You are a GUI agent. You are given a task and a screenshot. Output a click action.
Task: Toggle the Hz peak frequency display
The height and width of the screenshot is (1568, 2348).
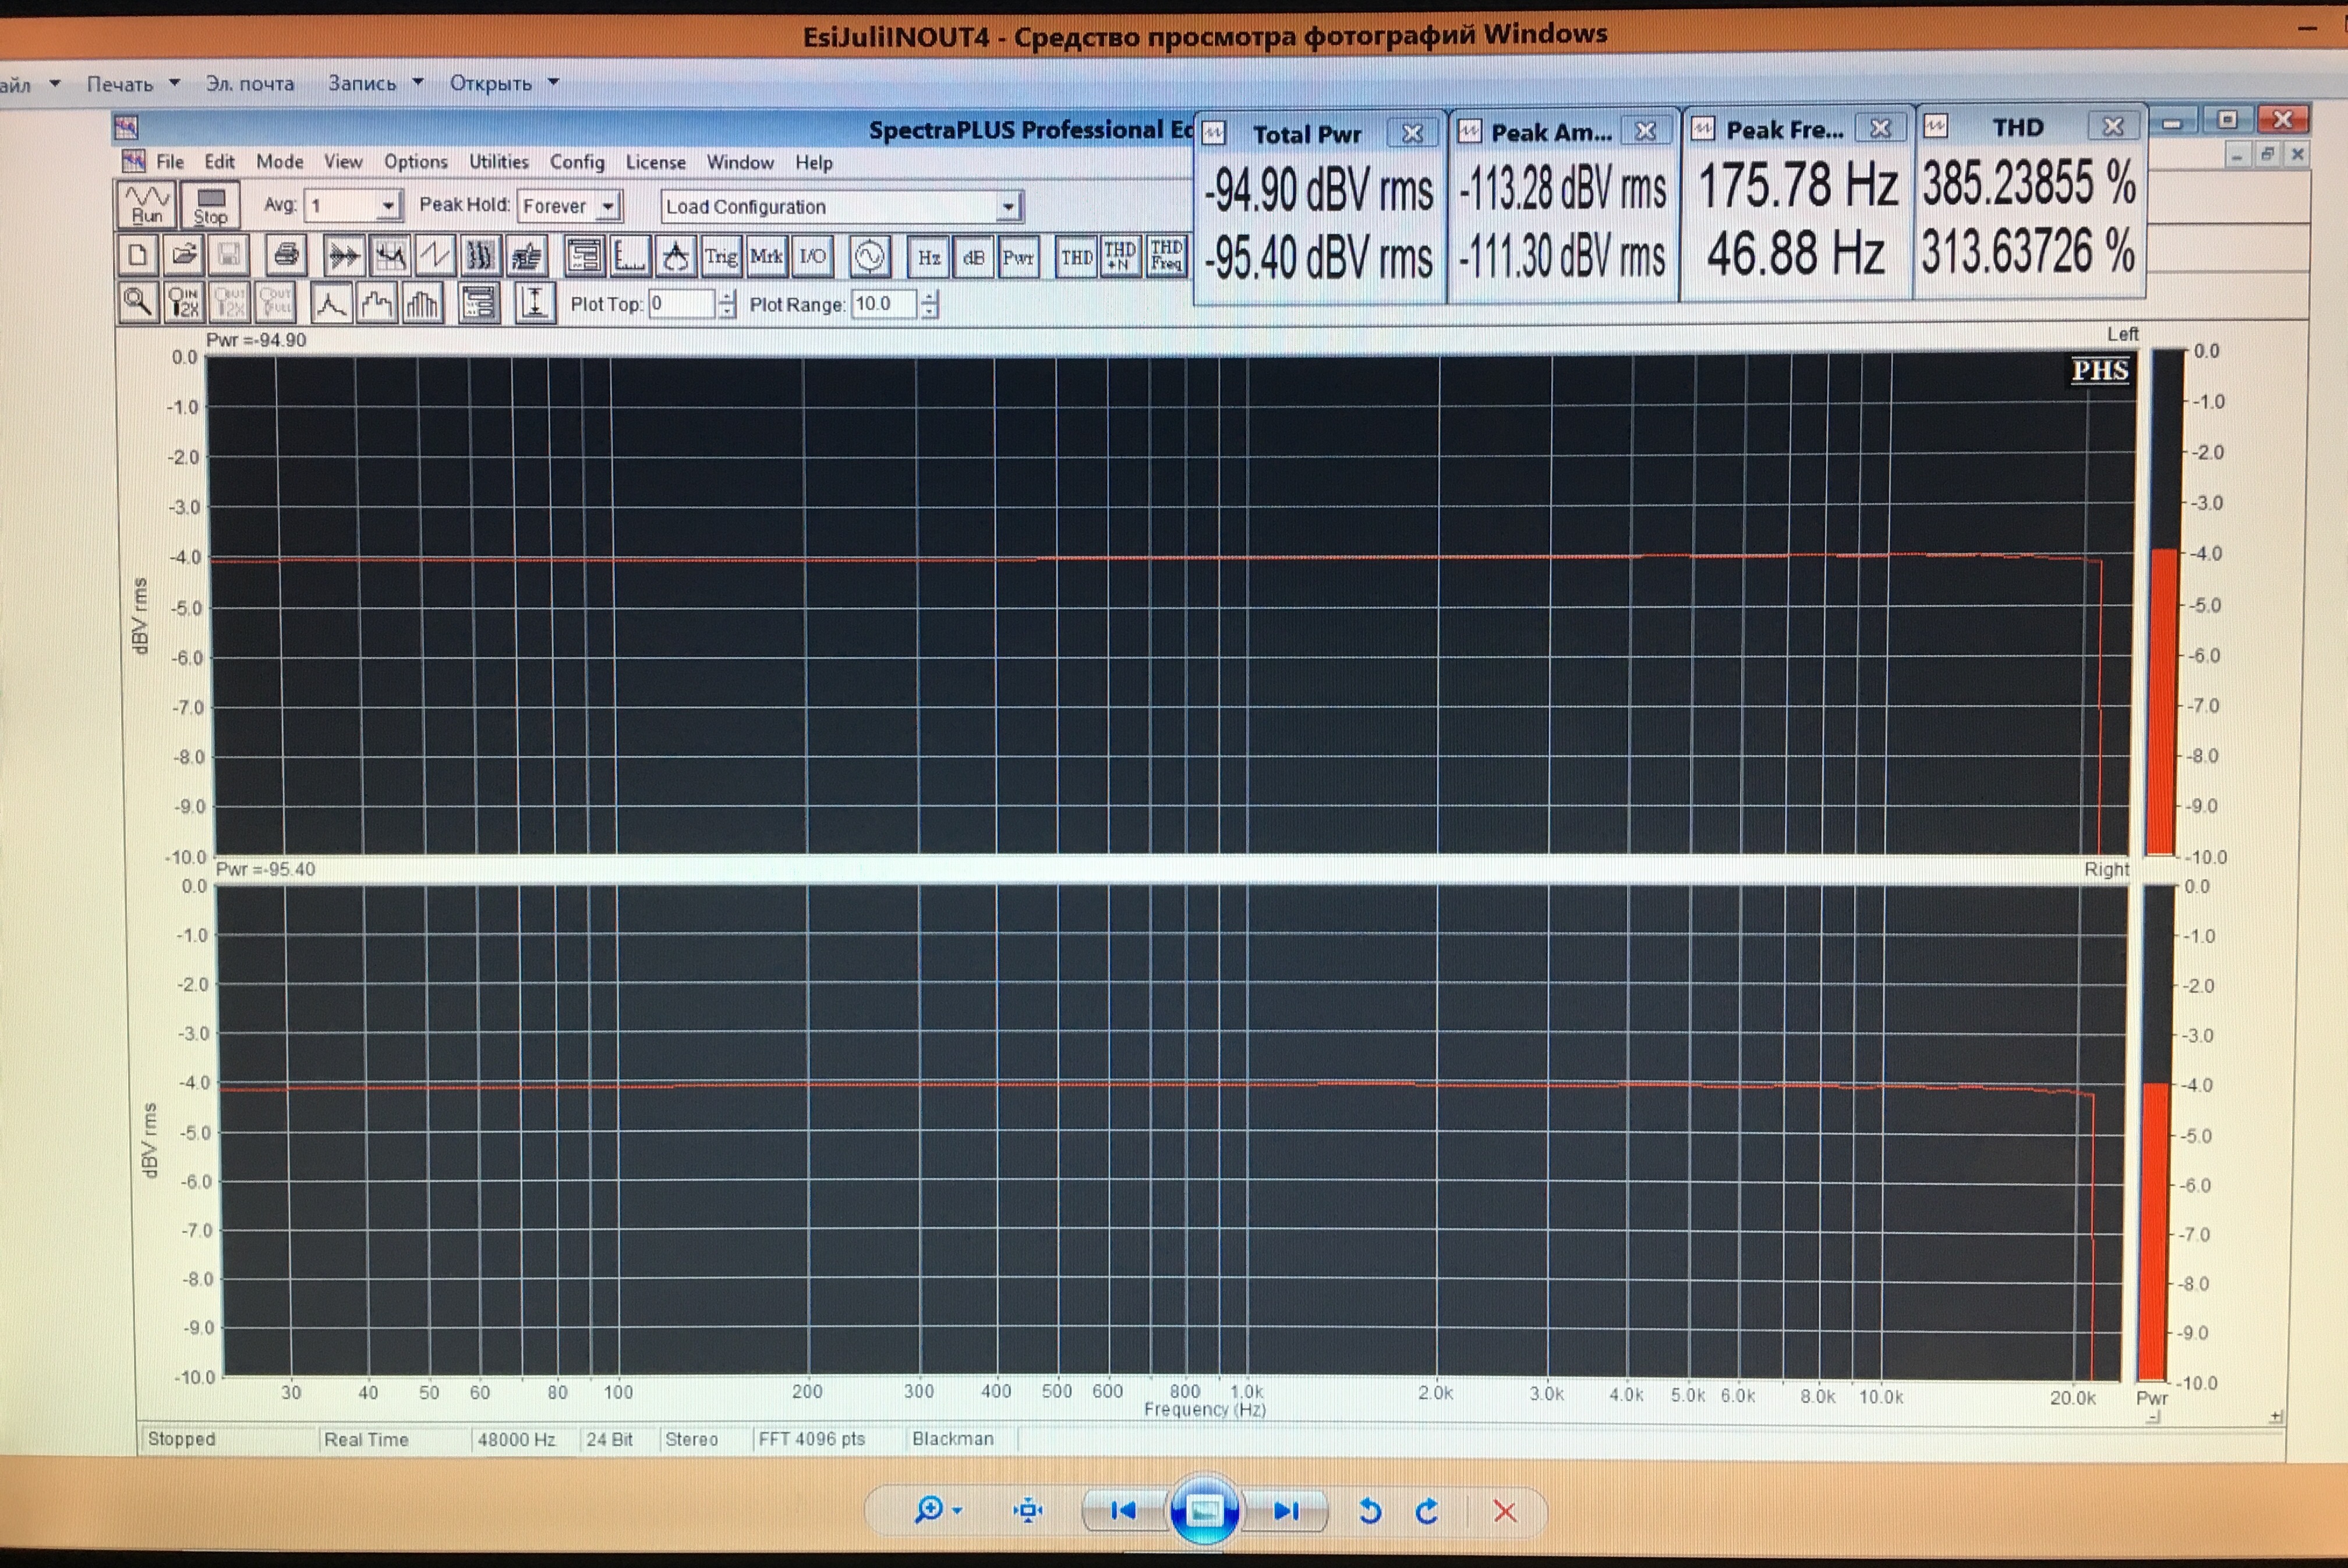coord(928,257)
